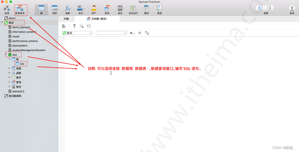
Task: Expand the 查询 queries node in sidebar
Action: coord(9,82)
